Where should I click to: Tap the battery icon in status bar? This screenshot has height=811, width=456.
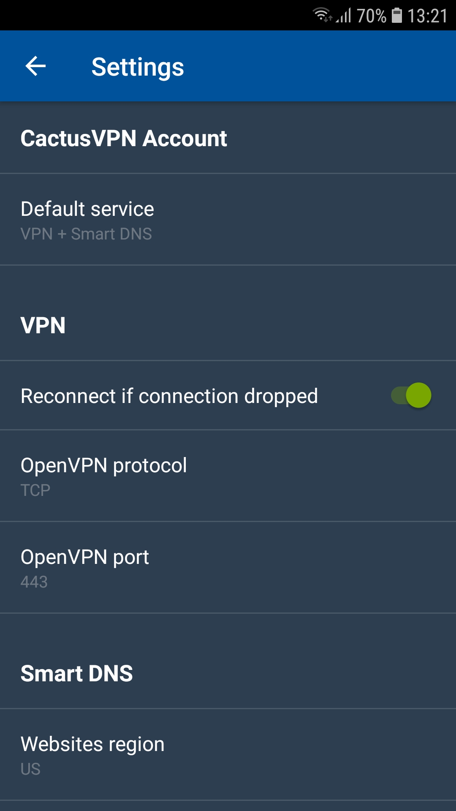[x=397, y=15]
